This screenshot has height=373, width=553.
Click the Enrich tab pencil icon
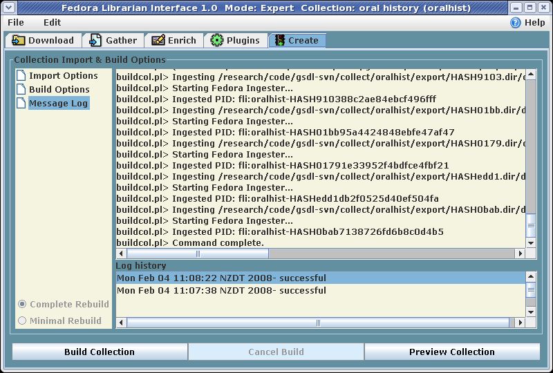[158, 41]
